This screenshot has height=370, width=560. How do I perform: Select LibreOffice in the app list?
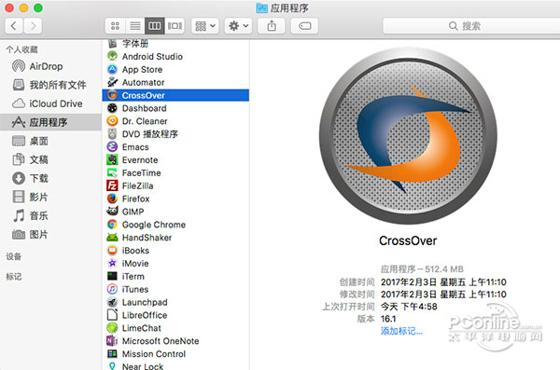click(175, 315)
